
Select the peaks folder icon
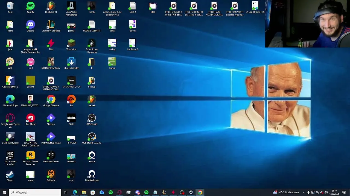[10, 26]
